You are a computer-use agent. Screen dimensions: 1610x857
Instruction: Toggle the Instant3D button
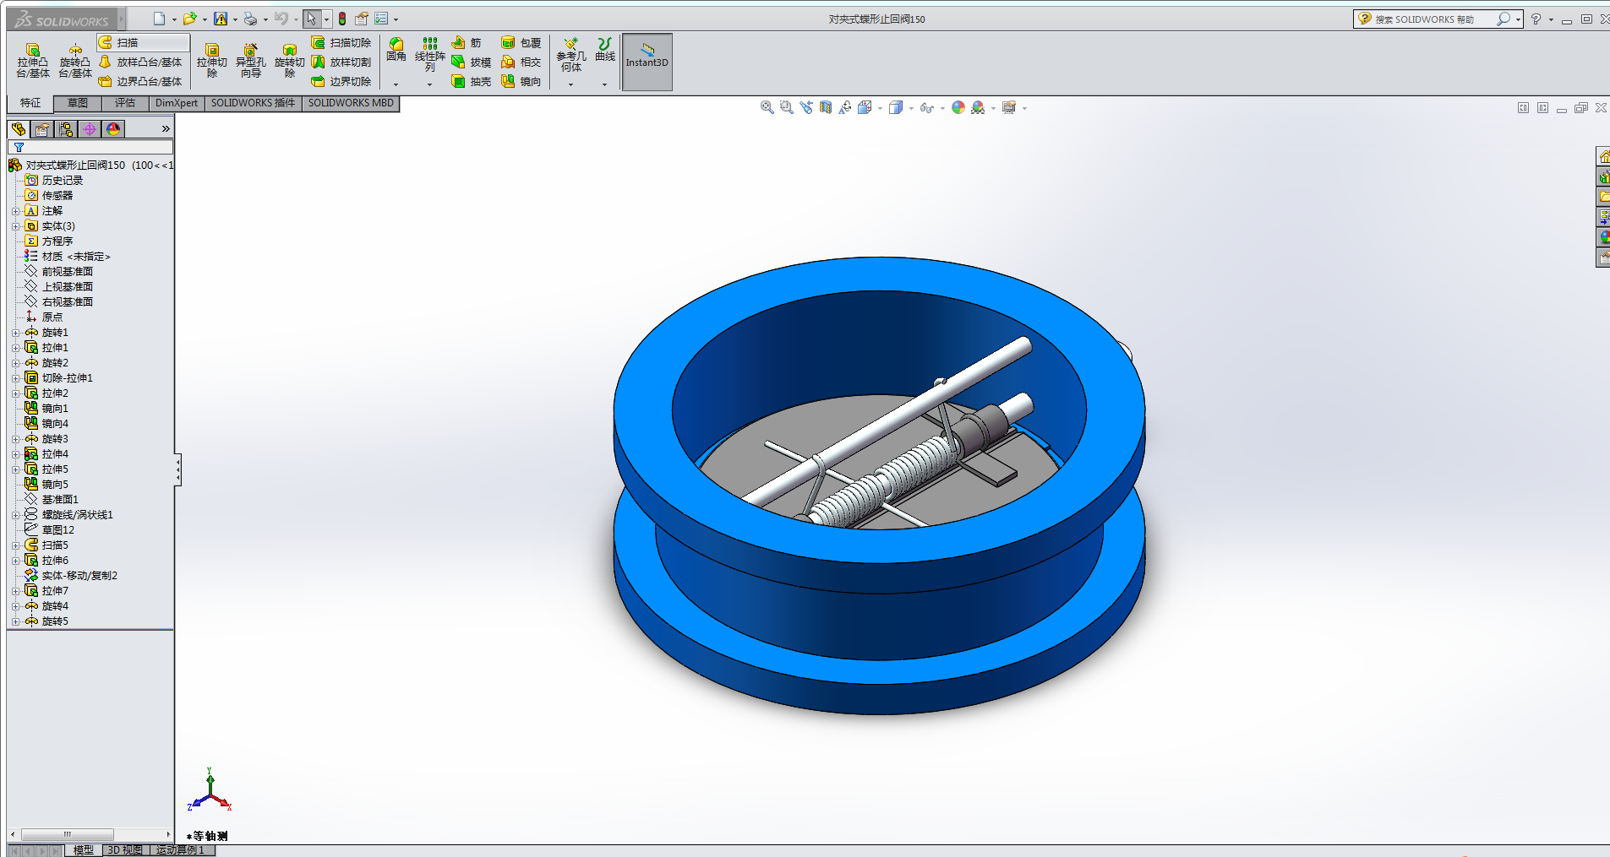tap(647, 62)
